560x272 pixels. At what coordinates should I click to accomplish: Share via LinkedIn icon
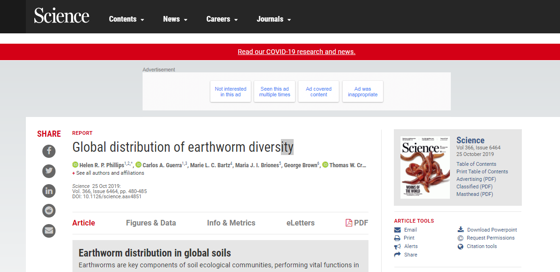point(49,191)
